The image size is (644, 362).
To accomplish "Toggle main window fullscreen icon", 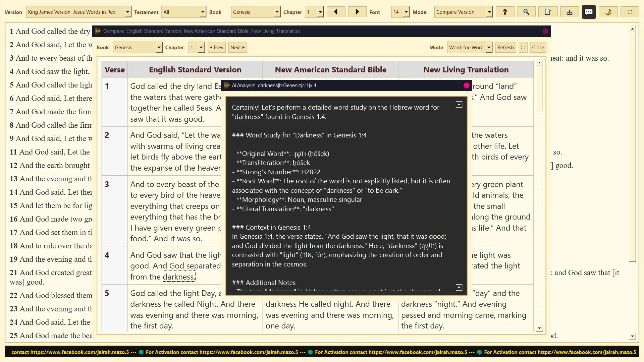I will 630,12.
